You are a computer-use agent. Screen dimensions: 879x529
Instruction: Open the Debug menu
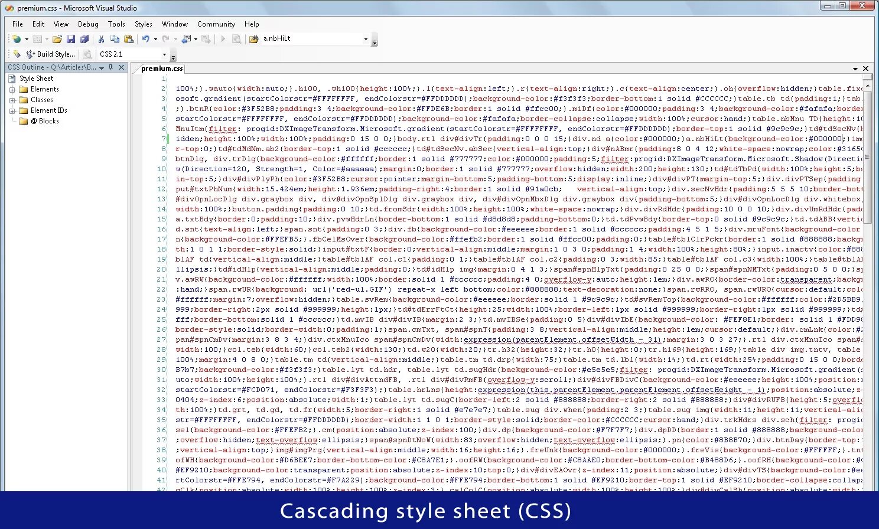(88, 24)
